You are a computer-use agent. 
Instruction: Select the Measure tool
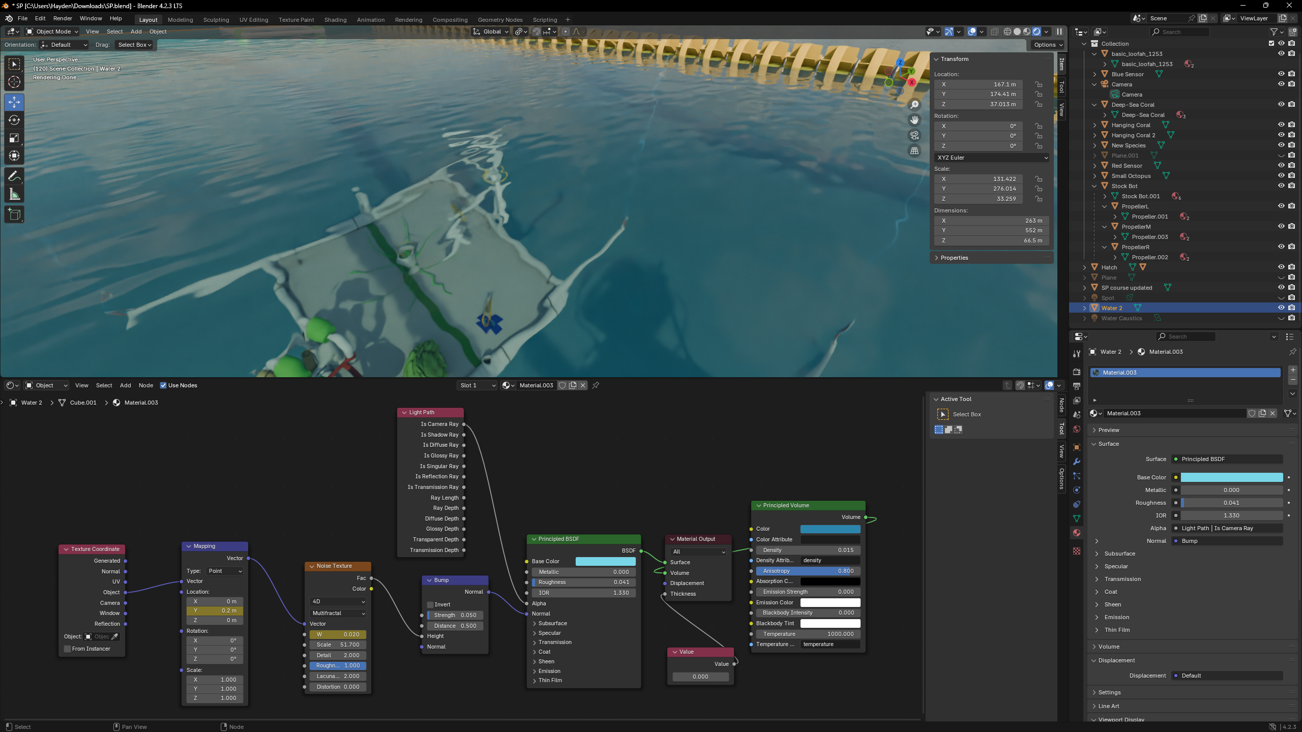point(14,194)
